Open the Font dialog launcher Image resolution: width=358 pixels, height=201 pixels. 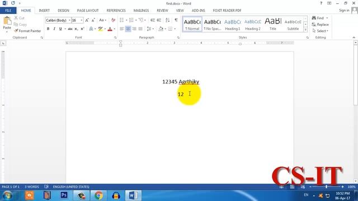115,37
